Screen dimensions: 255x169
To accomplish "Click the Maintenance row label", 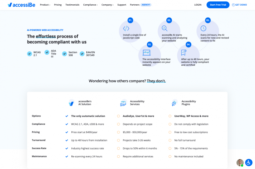I will pos(39,156).
